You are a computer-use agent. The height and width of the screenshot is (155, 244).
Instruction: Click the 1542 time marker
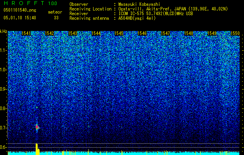pyautogui.click(x=49, y=33)
